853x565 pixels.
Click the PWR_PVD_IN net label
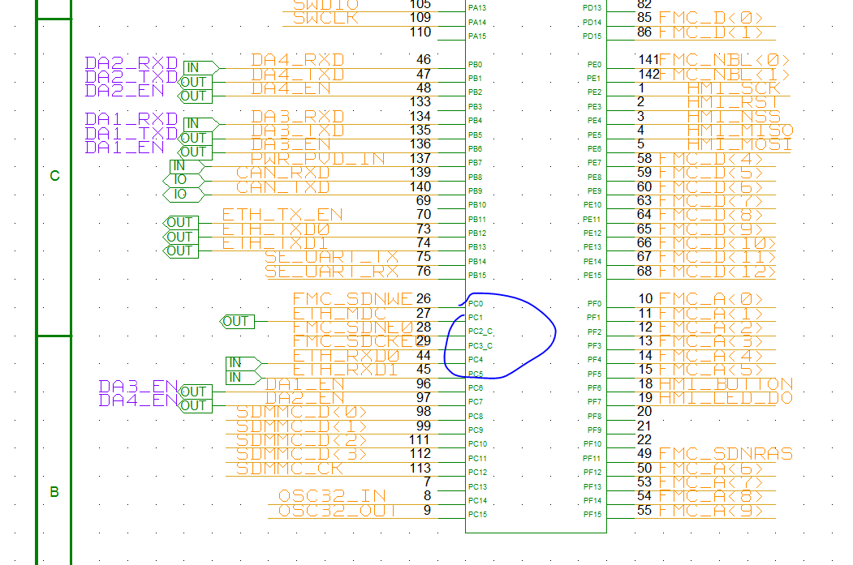point(317,159)
